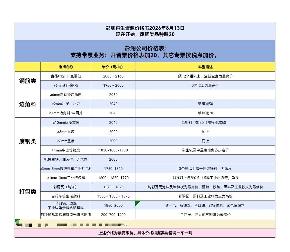Click the cell 自行车等生活杂料
This screenshot has width=290, height=252.
tap(66, 196)
